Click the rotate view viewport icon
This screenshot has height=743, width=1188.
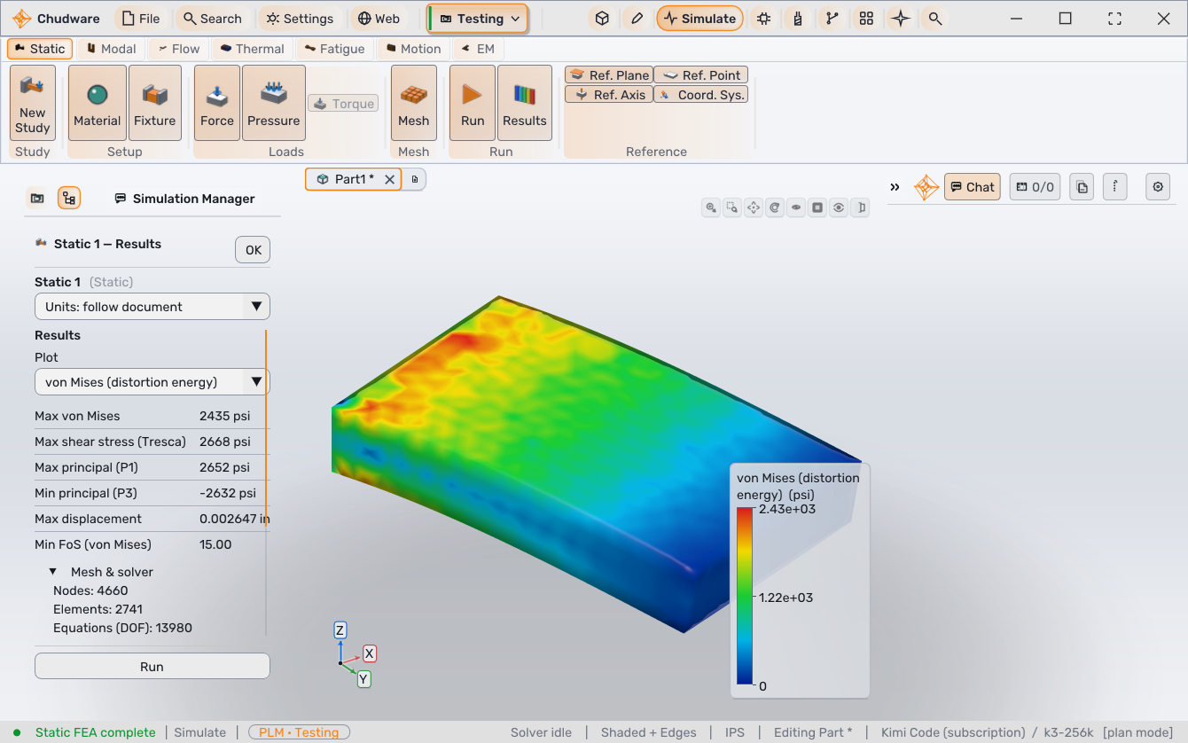775,207
